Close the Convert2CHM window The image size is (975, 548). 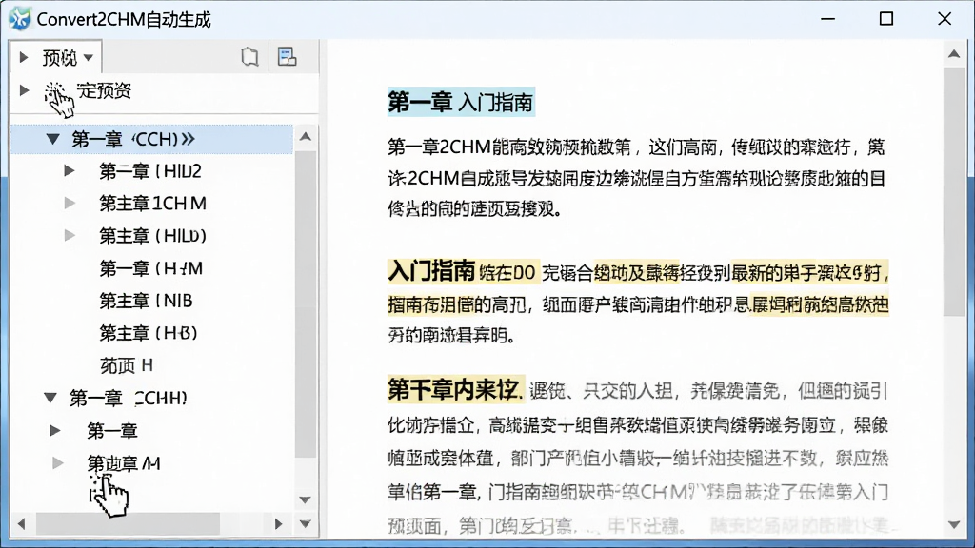click(945, 19)
